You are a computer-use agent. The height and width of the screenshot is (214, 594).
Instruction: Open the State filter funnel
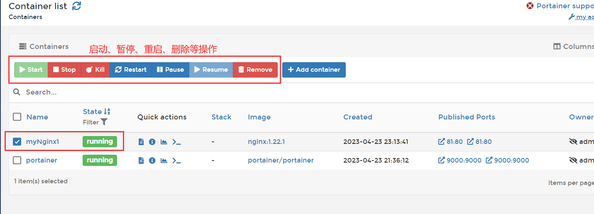click(x=104, y=122)
